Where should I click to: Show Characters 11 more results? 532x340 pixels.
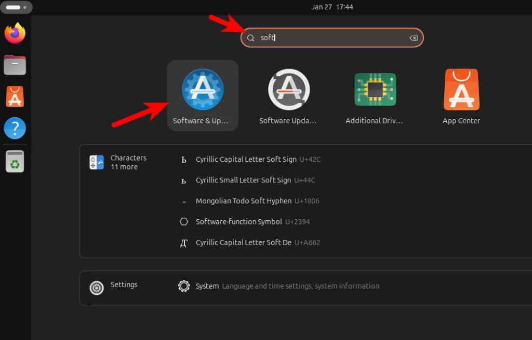pos(128,162)
